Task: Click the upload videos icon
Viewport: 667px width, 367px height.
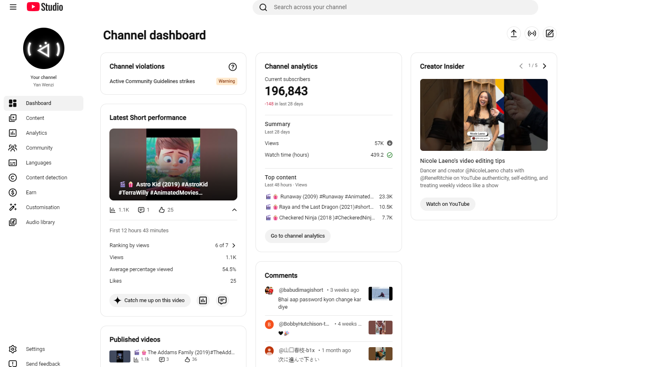Action: click(514, 33)
